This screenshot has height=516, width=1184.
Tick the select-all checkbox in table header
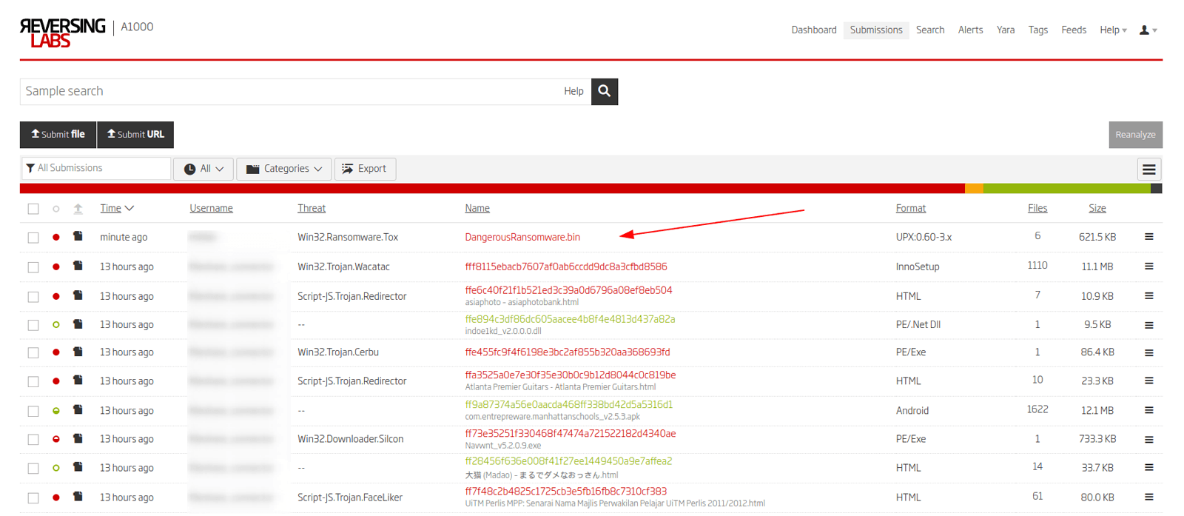coord(33,209)
